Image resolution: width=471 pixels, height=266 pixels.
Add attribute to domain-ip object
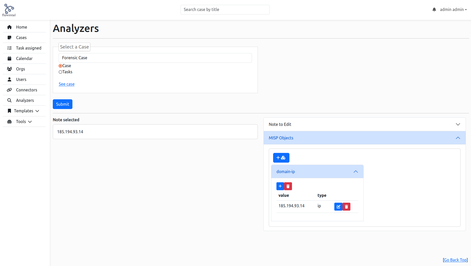click(x=280, y=186)
